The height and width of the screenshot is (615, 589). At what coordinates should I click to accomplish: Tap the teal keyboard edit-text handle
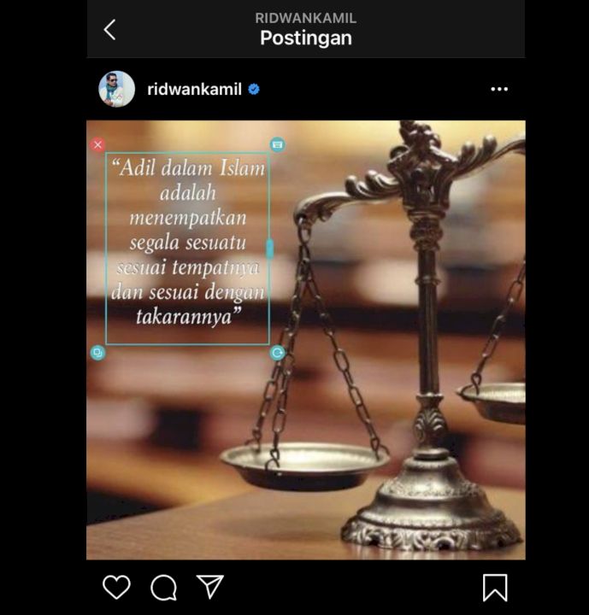(278, 144)
